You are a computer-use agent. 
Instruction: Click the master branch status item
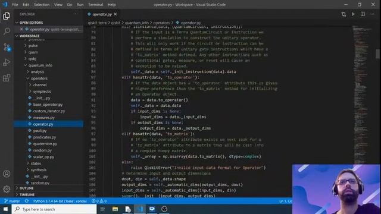[12, 201]
